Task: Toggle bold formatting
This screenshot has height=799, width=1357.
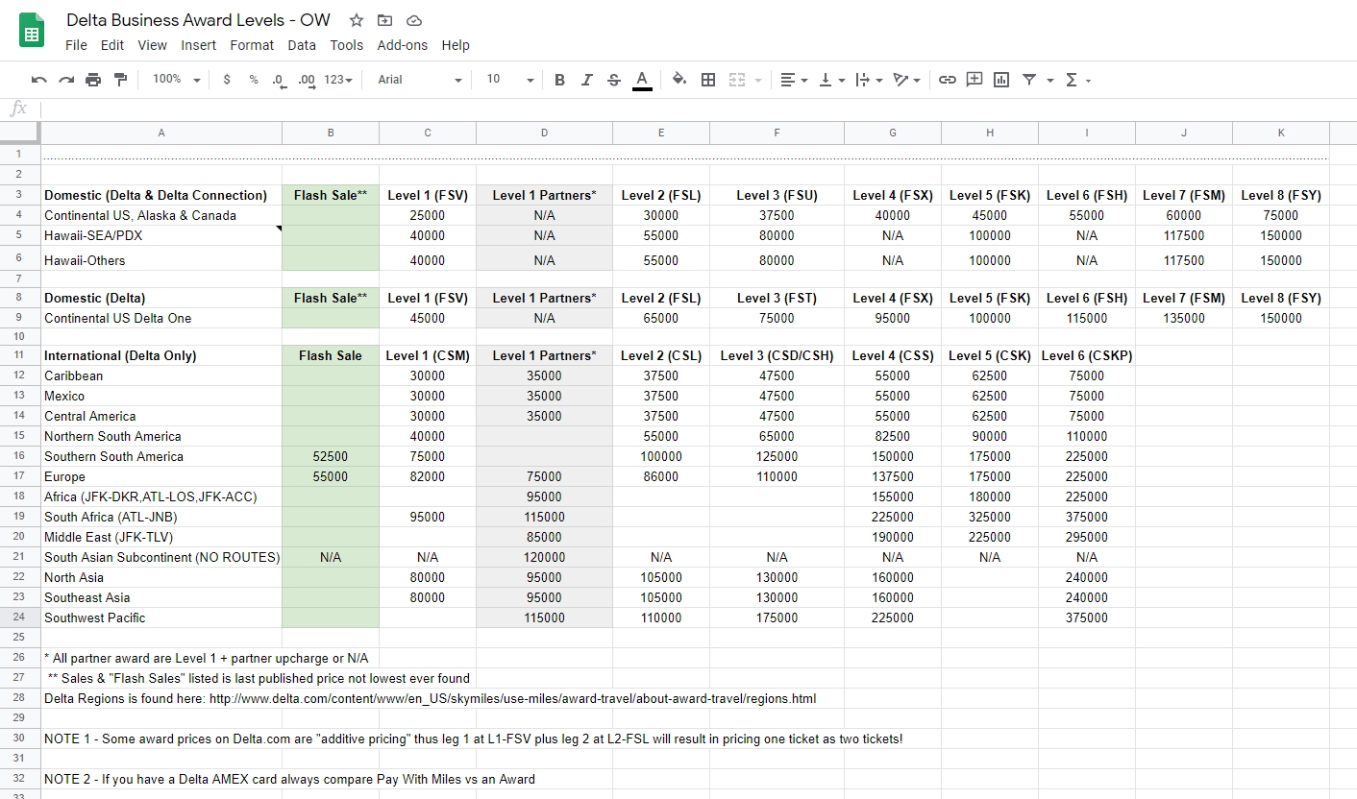Action: point(559,80)
